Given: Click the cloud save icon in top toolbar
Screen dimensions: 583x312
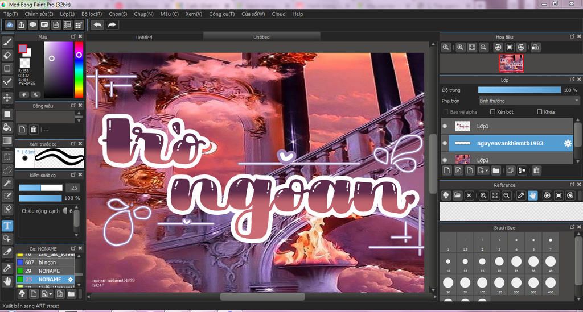Looking at the screenshot, I should [10, 25].
